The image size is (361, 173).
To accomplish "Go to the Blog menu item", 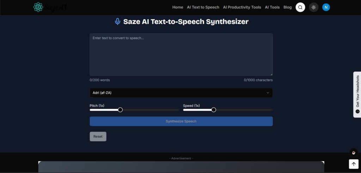I will pos(287,7).
